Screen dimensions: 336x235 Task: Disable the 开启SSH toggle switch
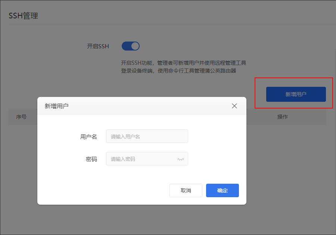(131, 46)
